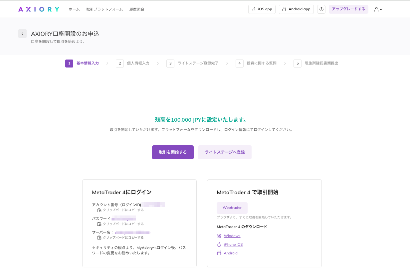Select step 5 現住所確認書類提出
This screenshot has height=279, width=410.
[x=316, y=63]
